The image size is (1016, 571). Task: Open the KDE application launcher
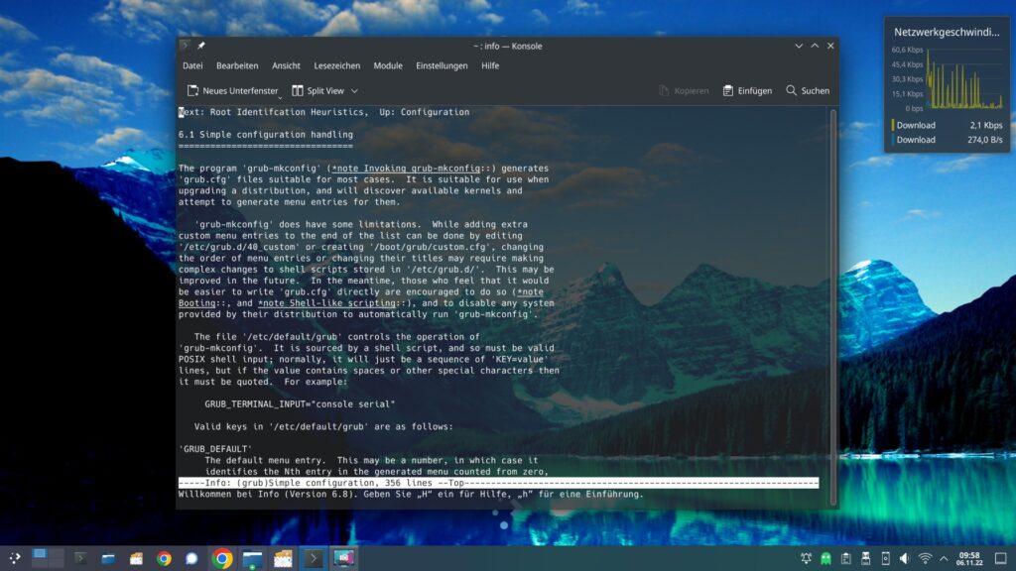pyautogui.click(x=14, y=558)
